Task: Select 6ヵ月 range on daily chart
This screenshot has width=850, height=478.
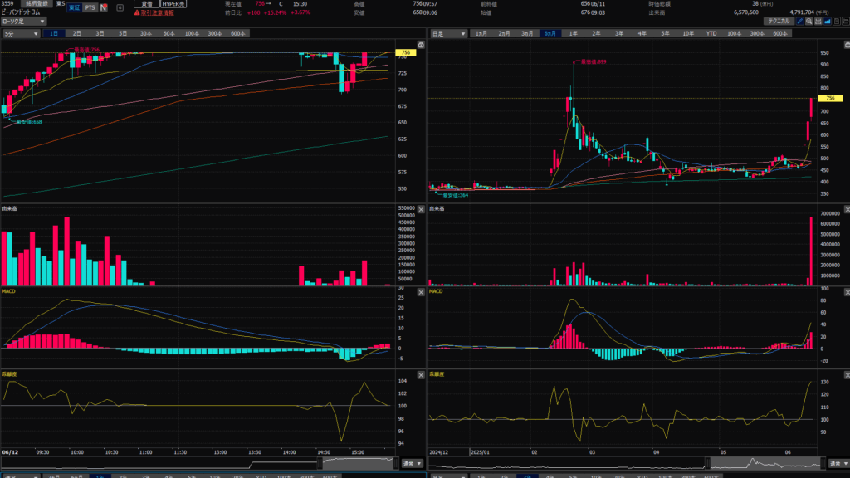Action: tap(550, 33)
